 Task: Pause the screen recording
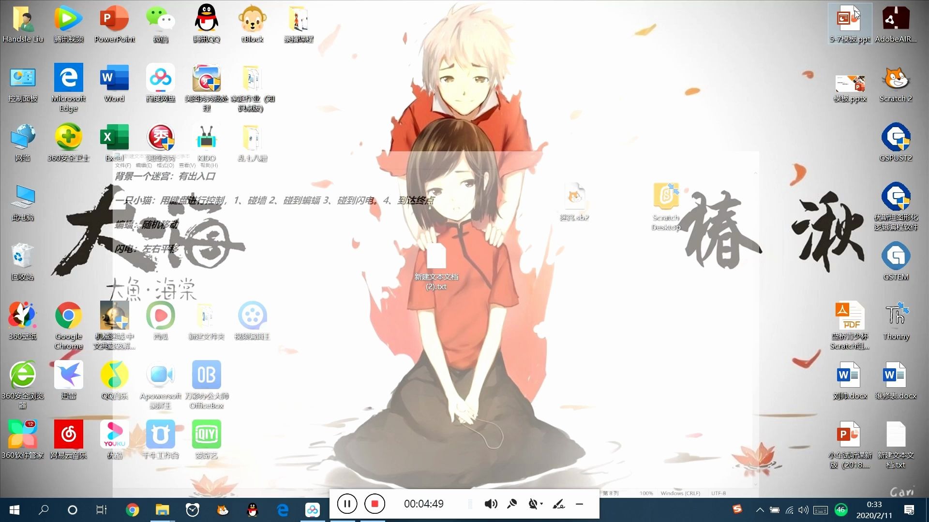(346, 503)
